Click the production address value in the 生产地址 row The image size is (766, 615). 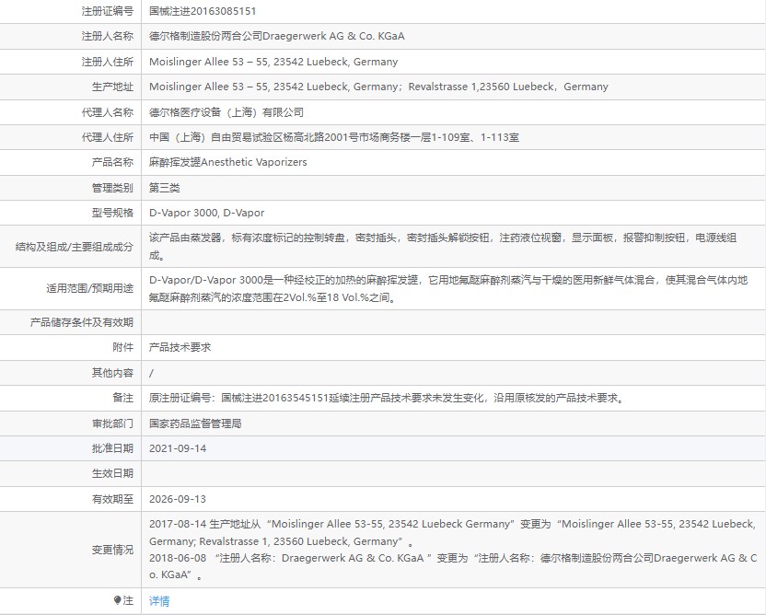pos(378,87)
